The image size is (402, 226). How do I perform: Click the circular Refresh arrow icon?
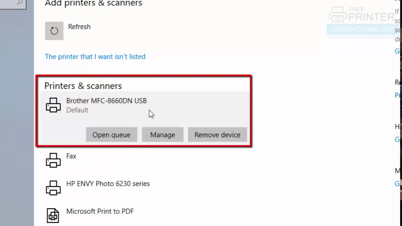click(54, 31)
